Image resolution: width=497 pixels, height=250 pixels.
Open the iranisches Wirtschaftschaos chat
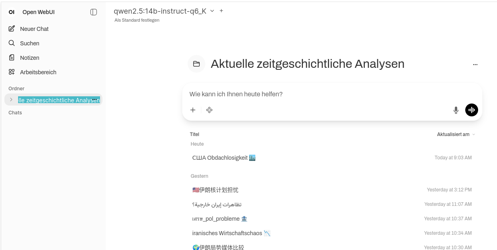coord(231,233)
